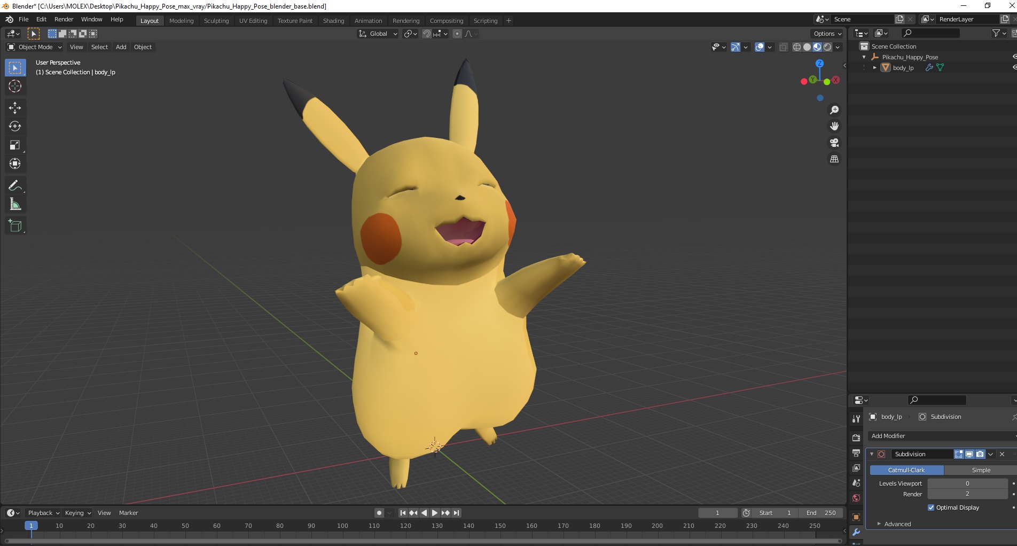Switch to the UV Editing workspace tab
This screenshot has width=1017, height=546.
point(253,21)
